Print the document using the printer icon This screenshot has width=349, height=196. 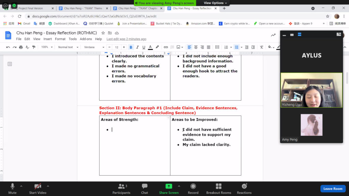pos(21,47)
